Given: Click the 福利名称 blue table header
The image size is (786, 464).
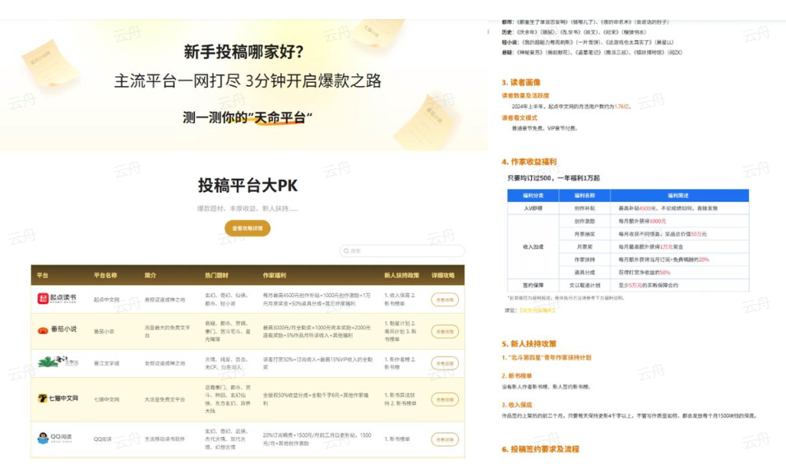Looking at the screenshot, I should 585,195.
